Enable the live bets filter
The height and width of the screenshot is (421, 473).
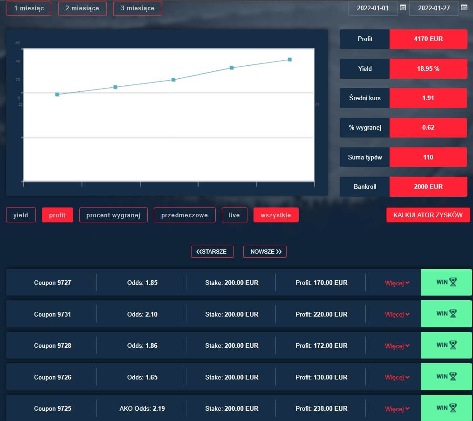[234, 215]
